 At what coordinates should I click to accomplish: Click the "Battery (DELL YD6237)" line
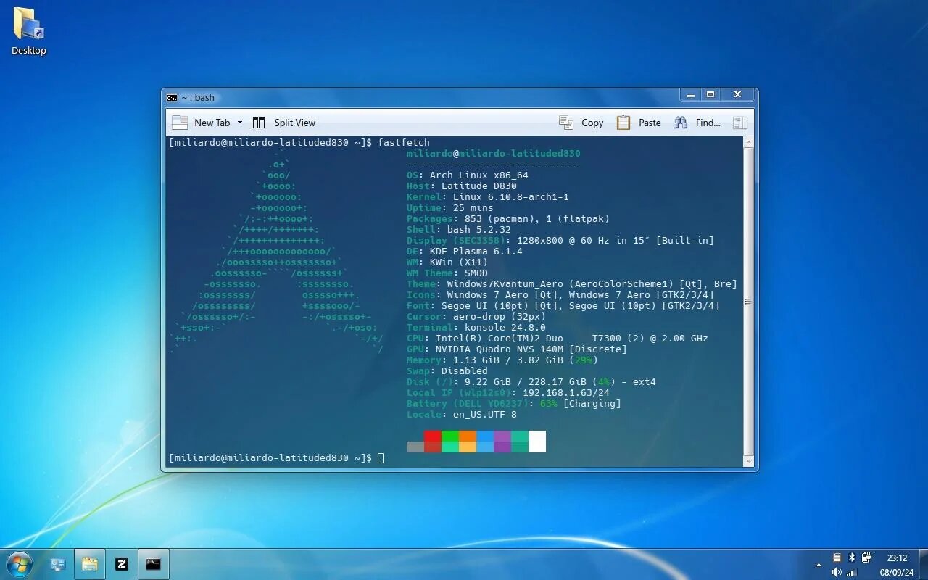pos(514,403)
